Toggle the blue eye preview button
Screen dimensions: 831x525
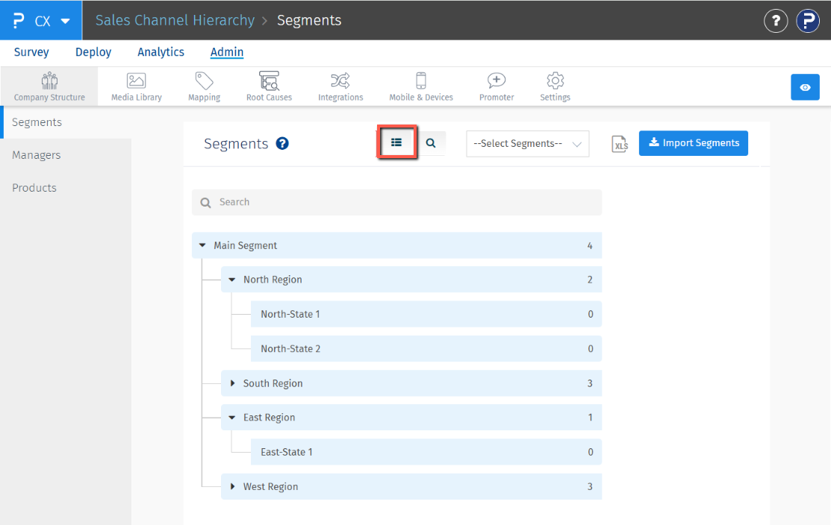pyautogui.click(x=805, y=87)
